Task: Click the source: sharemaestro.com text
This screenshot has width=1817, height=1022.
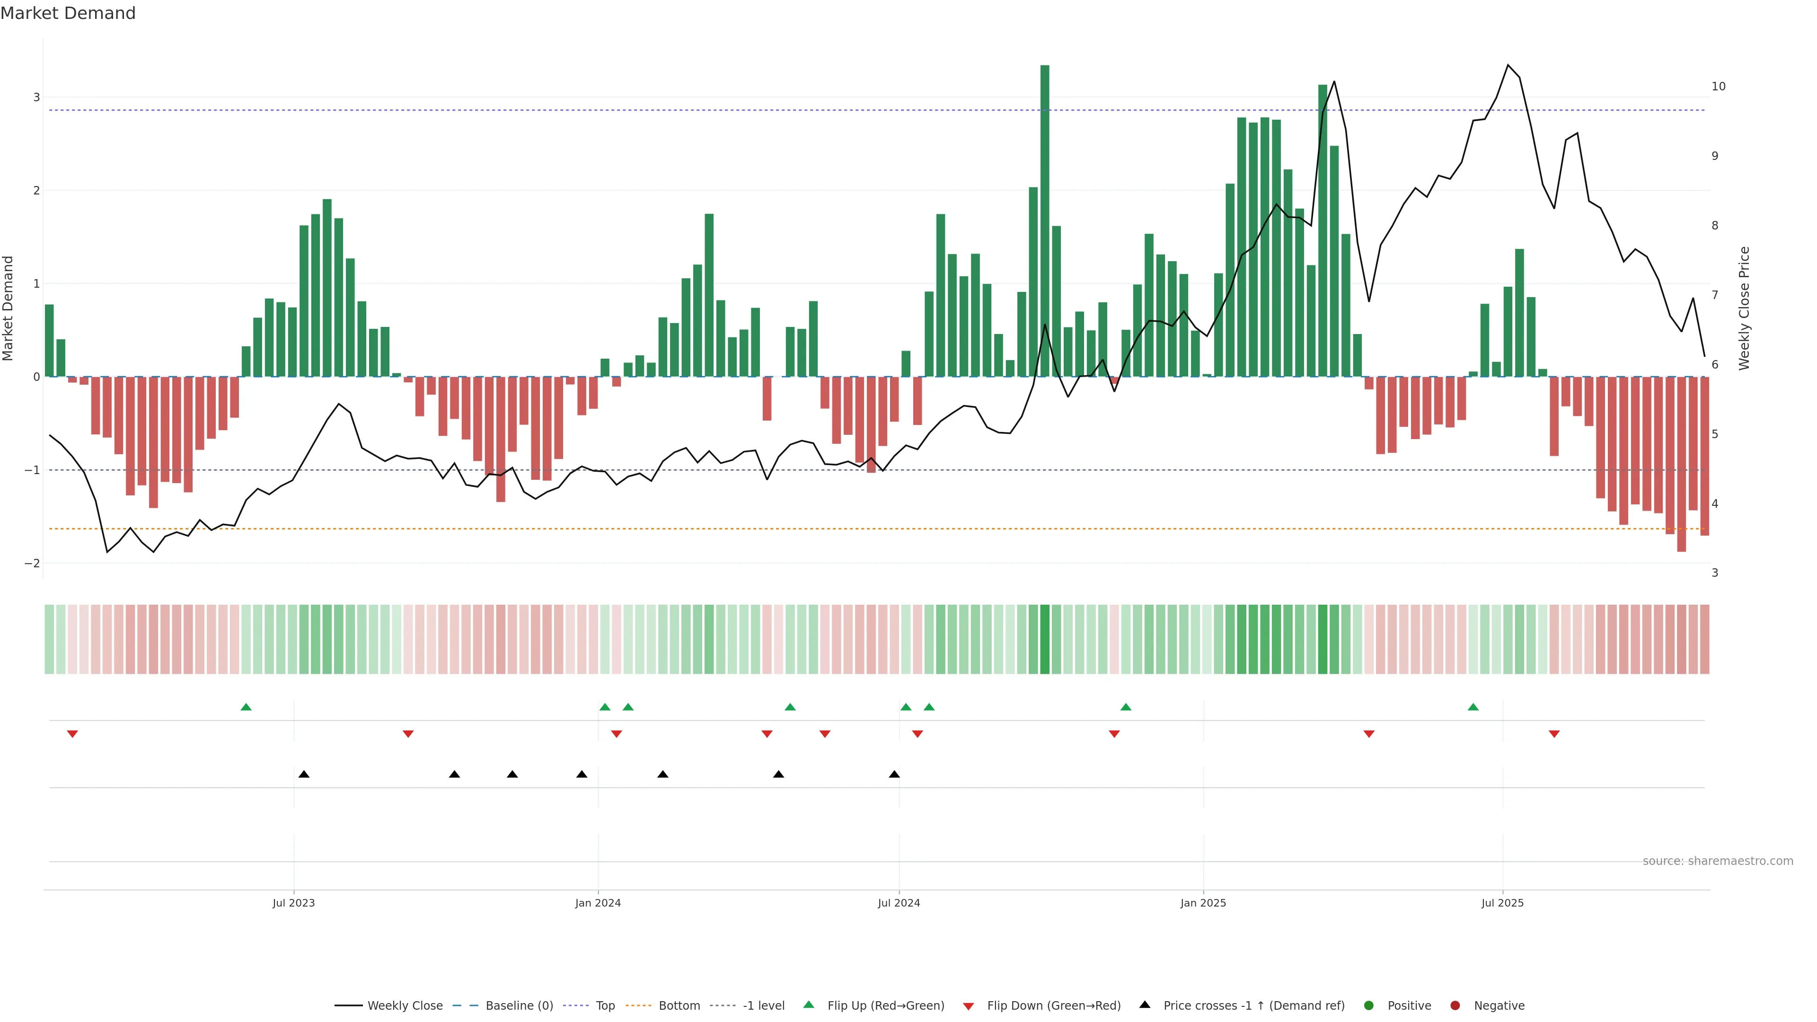Action: (x=1718, y=861)
